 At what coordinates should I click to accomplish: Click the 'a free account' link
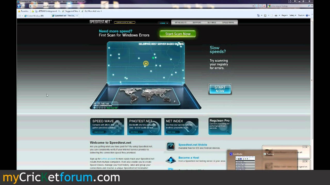[108, 159]
